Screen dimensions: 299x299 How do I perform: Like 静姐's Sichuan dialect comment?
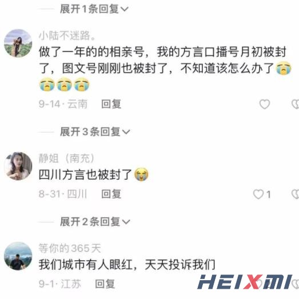pos(258,195)
